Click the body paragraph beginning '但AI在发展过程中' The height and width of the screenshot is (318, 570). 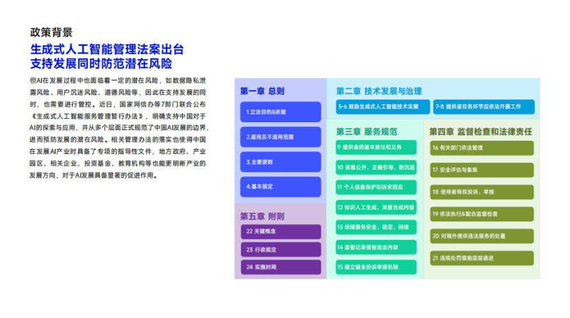click(x=119, y=128)
